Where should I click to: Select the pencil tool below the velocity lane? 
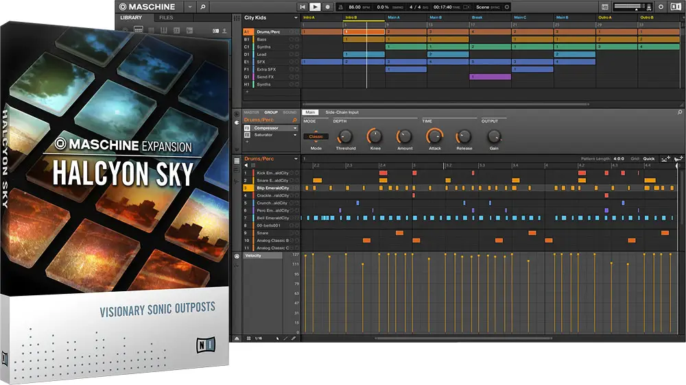(x=285, y=338)
